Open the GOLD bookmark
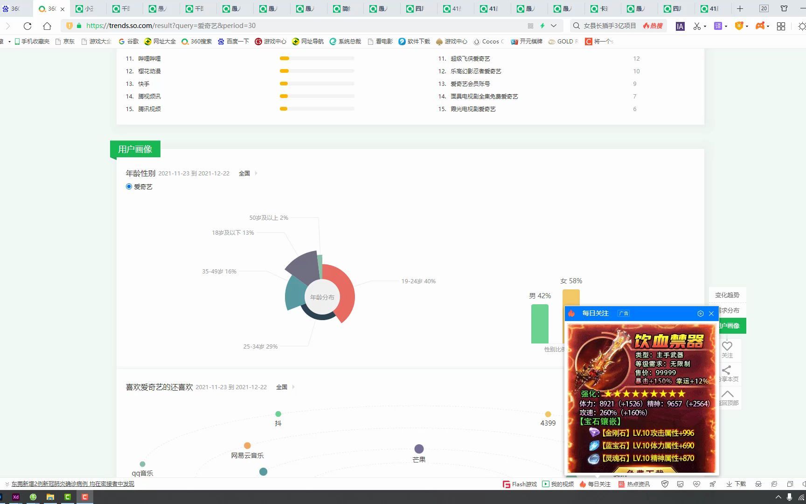The width and height of the screenshot is (806, 504). coord(563,42)
